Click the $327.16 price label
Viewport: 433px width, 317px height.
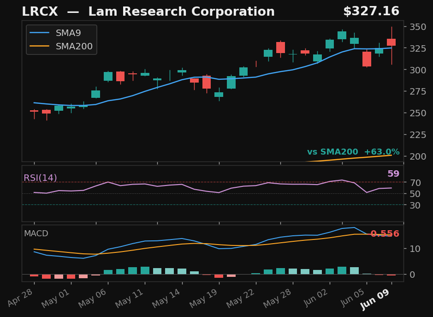point(371,12)
